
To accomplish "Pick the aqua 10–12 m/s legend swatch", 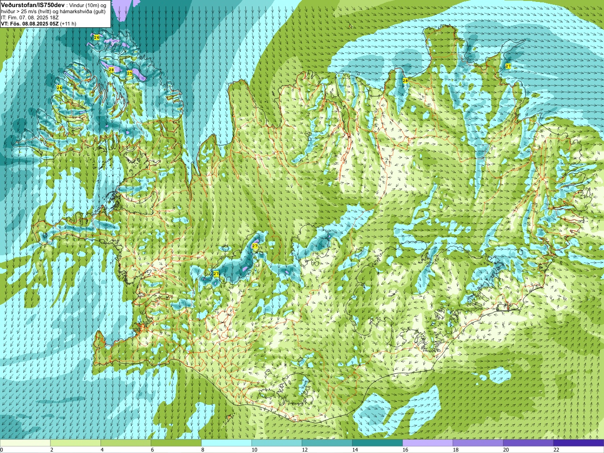I will point(277,443).
